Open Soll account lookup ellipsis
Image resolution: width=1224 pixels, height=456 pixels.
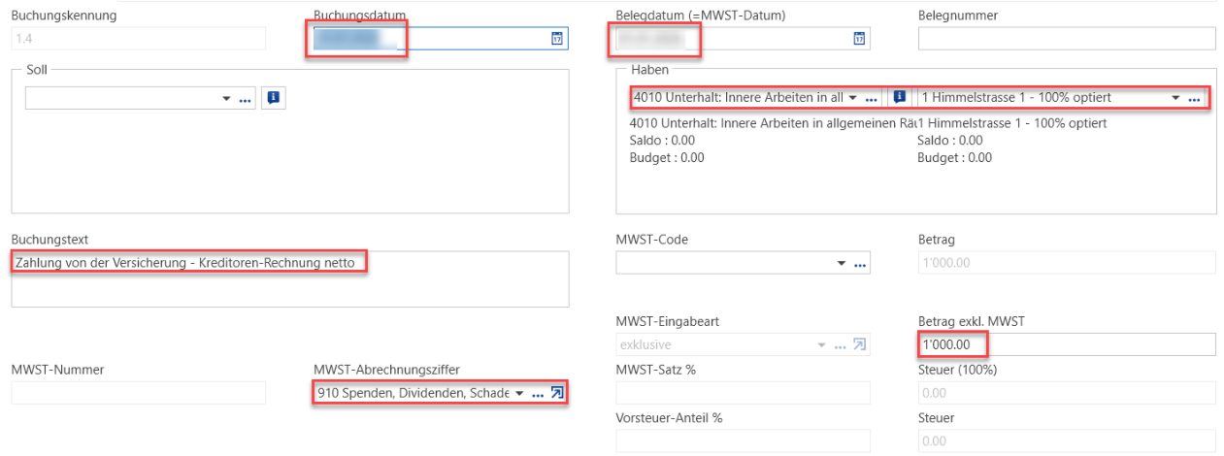coord(246,99)
